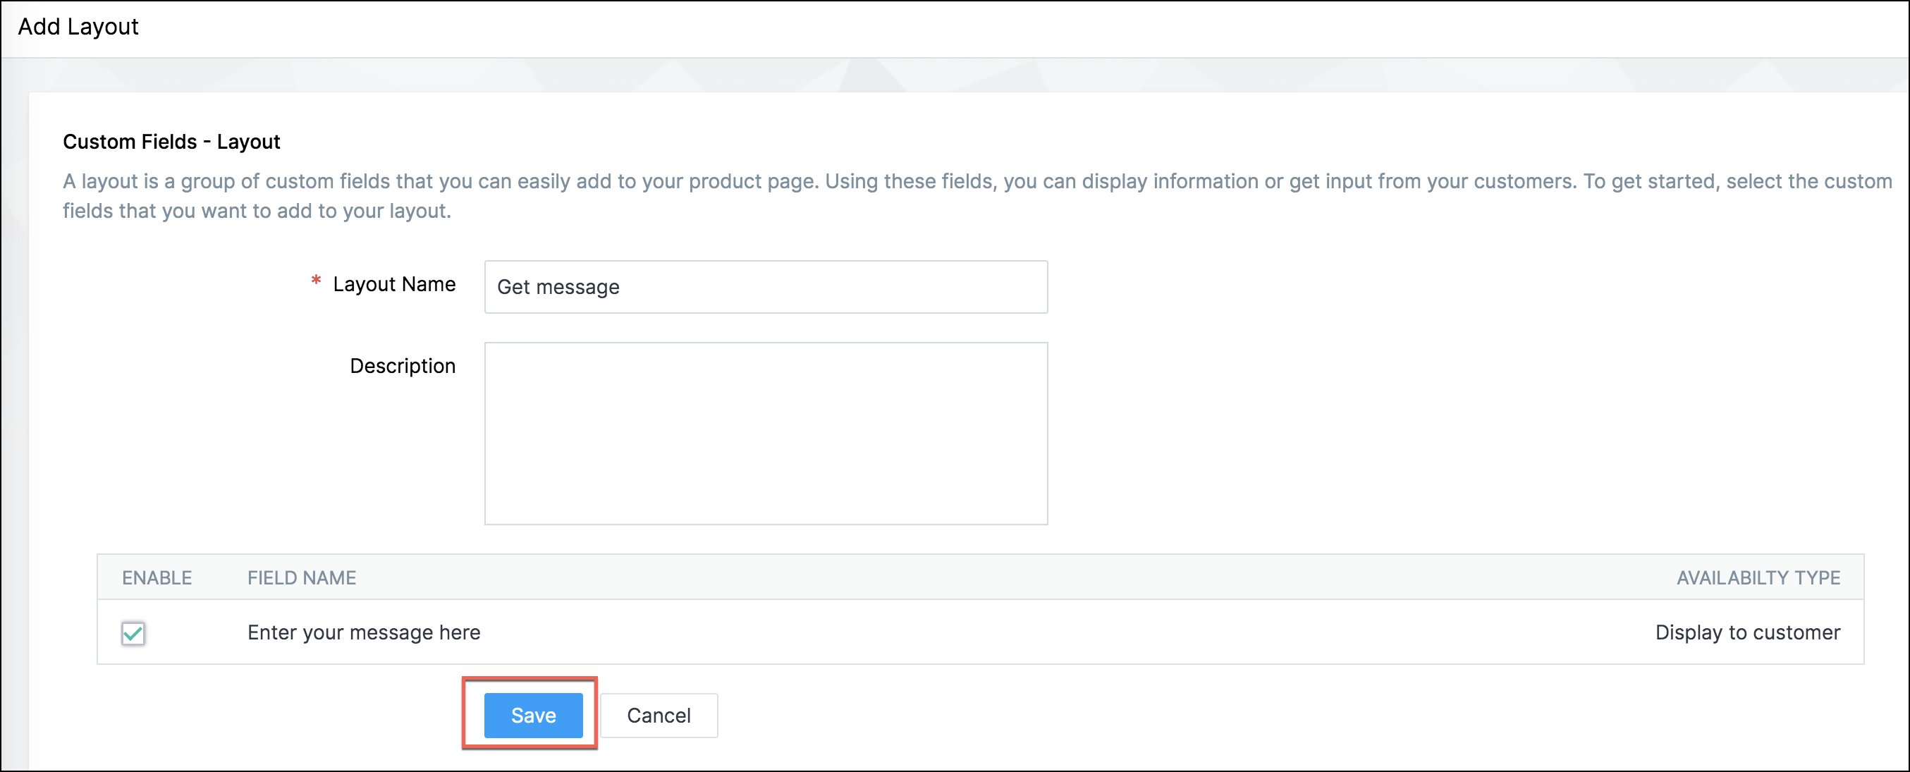Screen dimensions: 1910x772
Task: Click inside the Description text area
Action: point(765,432)
